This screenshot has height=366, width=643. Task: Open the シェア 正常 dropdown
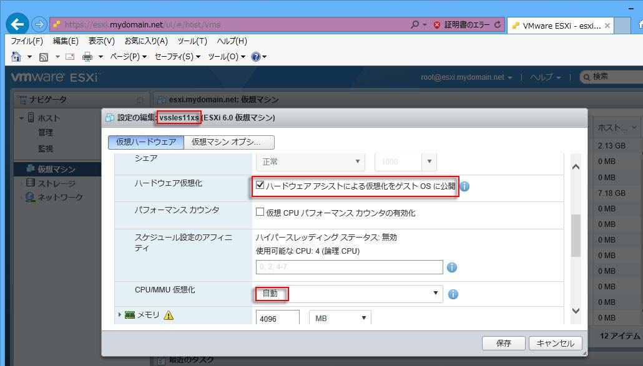point(310,161)
